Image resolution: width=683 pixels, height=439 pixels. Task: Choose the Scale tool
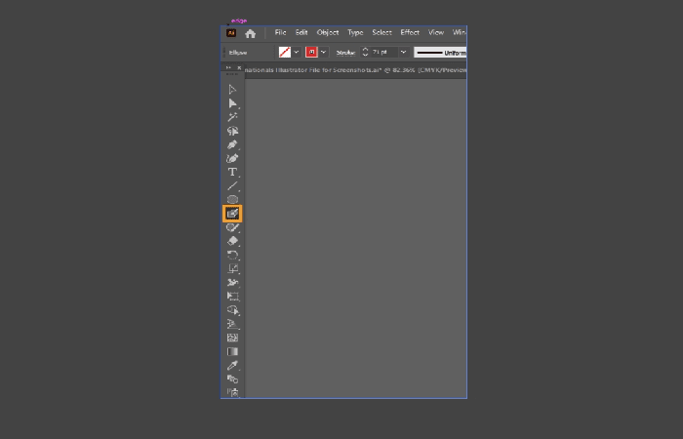click(x=232, y=268)
